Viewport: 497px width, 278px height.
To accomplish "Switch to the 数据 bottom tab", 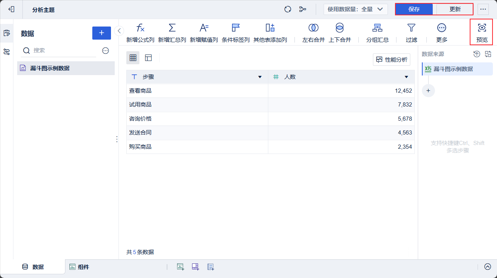I will (x=33, y=267).
